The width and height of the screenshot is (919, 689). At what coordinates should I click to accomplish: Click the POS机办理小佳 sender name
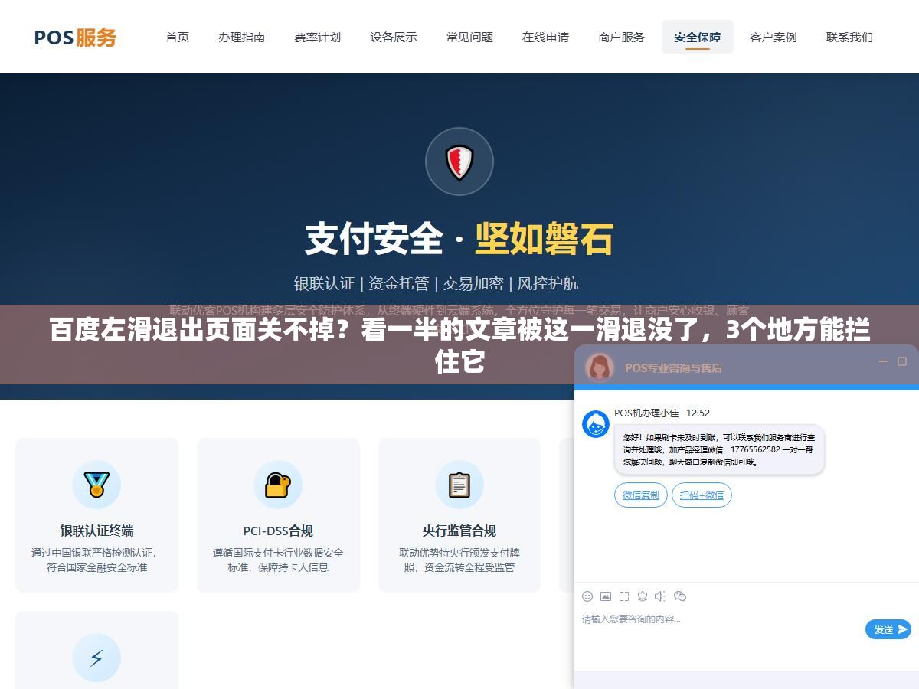pyautogui.click(x=646, y=413)
